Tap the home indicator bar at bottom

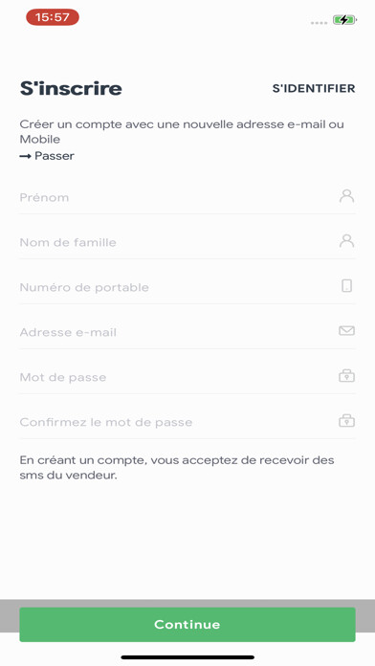point(187,657)
